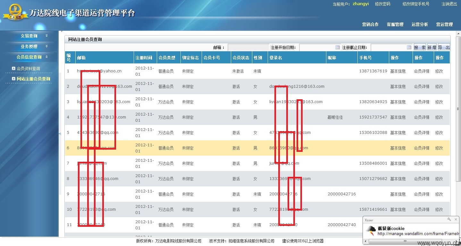Open the end date calendar picker
This screenshot has height=246, width=461.
409,47
